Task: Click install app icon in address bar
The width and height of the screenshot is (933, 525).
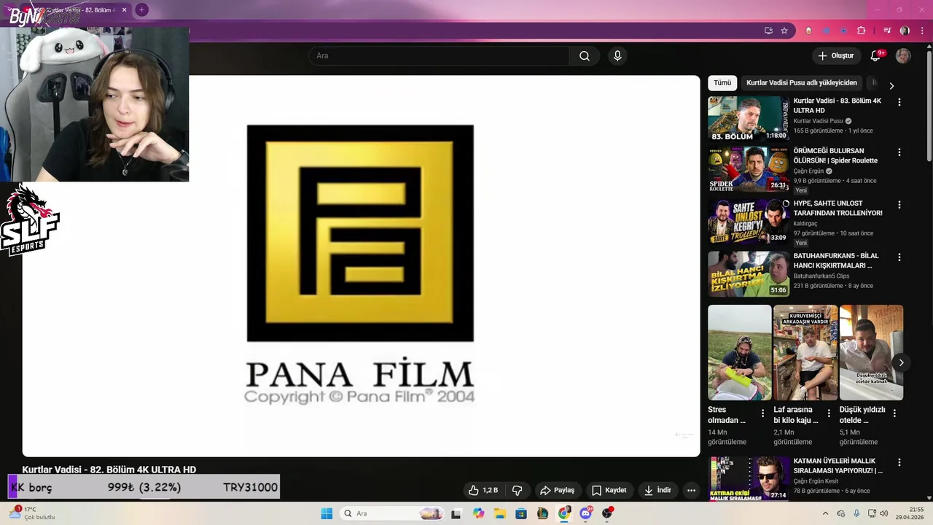Action: [x=768, y=31]
